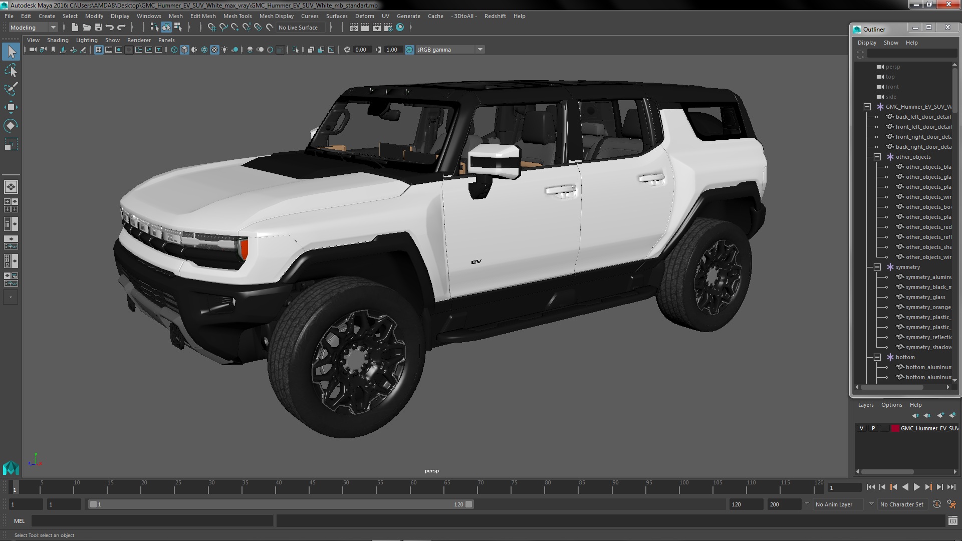Collapse the symmetry group

click(877, 267)
